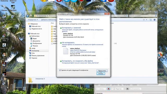Open Explorer help question mark icon
Screen dimensions: 167x94
click(154, 20)
